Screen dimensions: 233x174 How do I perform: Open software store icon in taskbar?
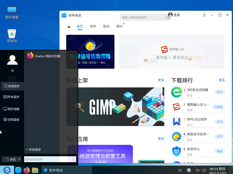click(x=18, y=170)
